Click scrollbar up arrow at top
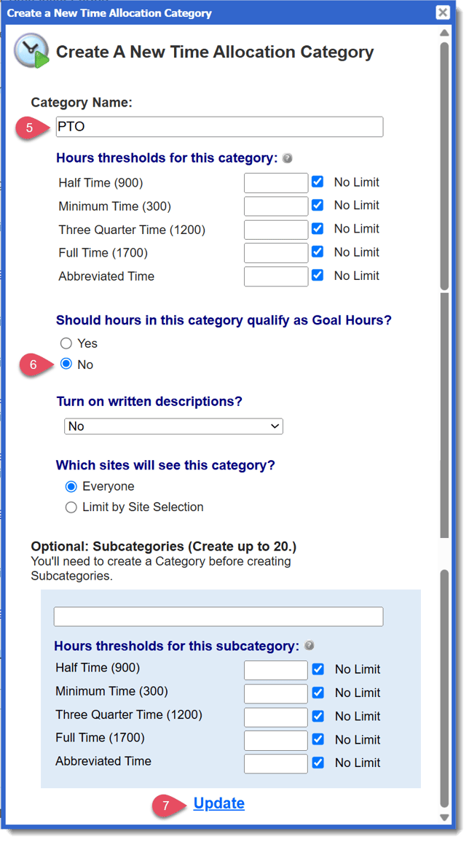469x842 pixels. tap(444, 33)
